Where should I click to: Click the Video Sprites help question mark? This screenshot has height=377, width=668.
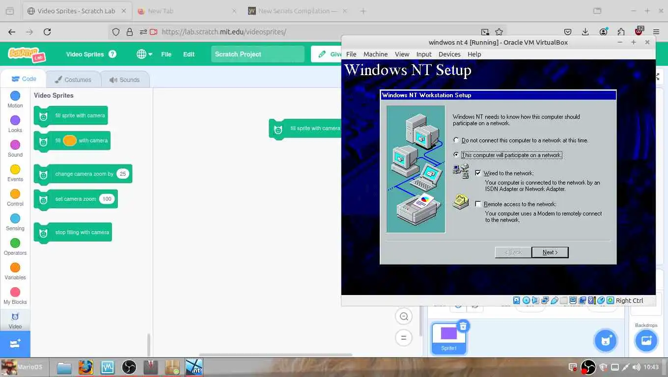[112, 54]
